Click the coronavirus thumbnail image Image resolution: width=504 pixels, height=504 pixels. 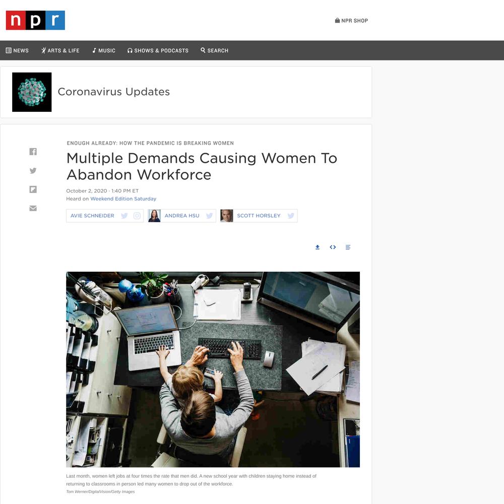(32, 92)
